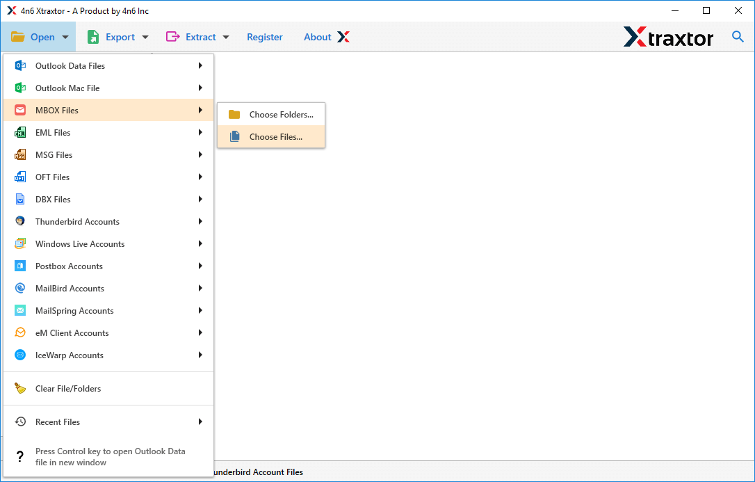This screenshot has height=482, width=755.
Task: Expand the Export dropdown arrow
Action: [x=145, y=38]
